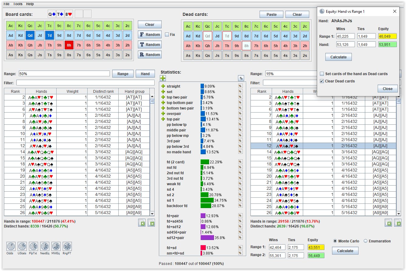Click the right range input showing 15%
Image resolution: width=406 pixels, height=271 pixels.
(291, 74)
